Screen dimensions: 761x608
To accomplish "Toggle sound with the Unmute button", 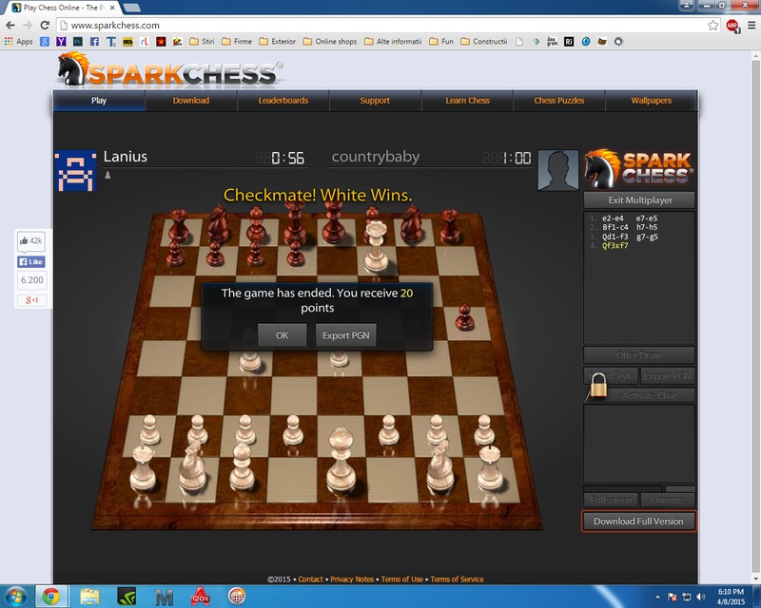I will point(668,500).
